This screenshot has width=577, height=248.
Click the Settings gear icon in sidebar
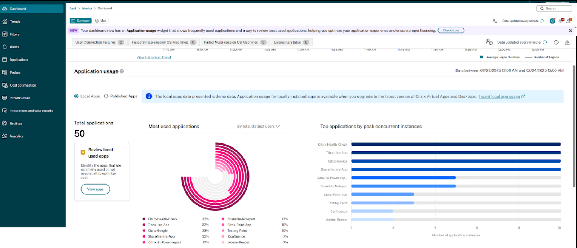click(5, 123)
